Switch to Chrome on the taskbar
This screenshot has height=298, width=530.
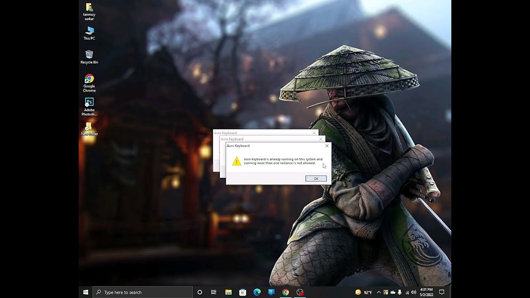click(285, 292)
